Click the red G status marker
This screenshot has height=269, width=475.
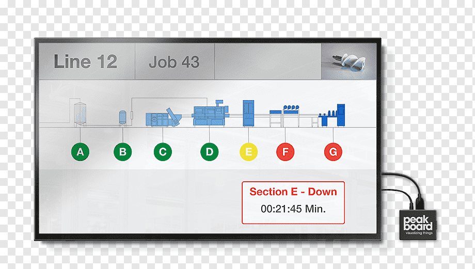pyautogui.click(x=333, y=152)
